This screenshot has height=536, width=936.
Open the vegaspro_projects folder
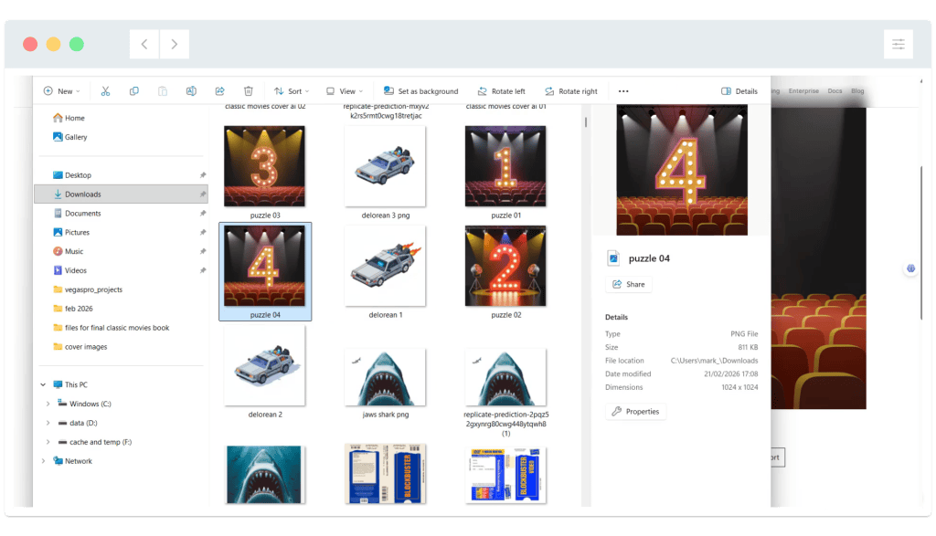pos(88,289)
